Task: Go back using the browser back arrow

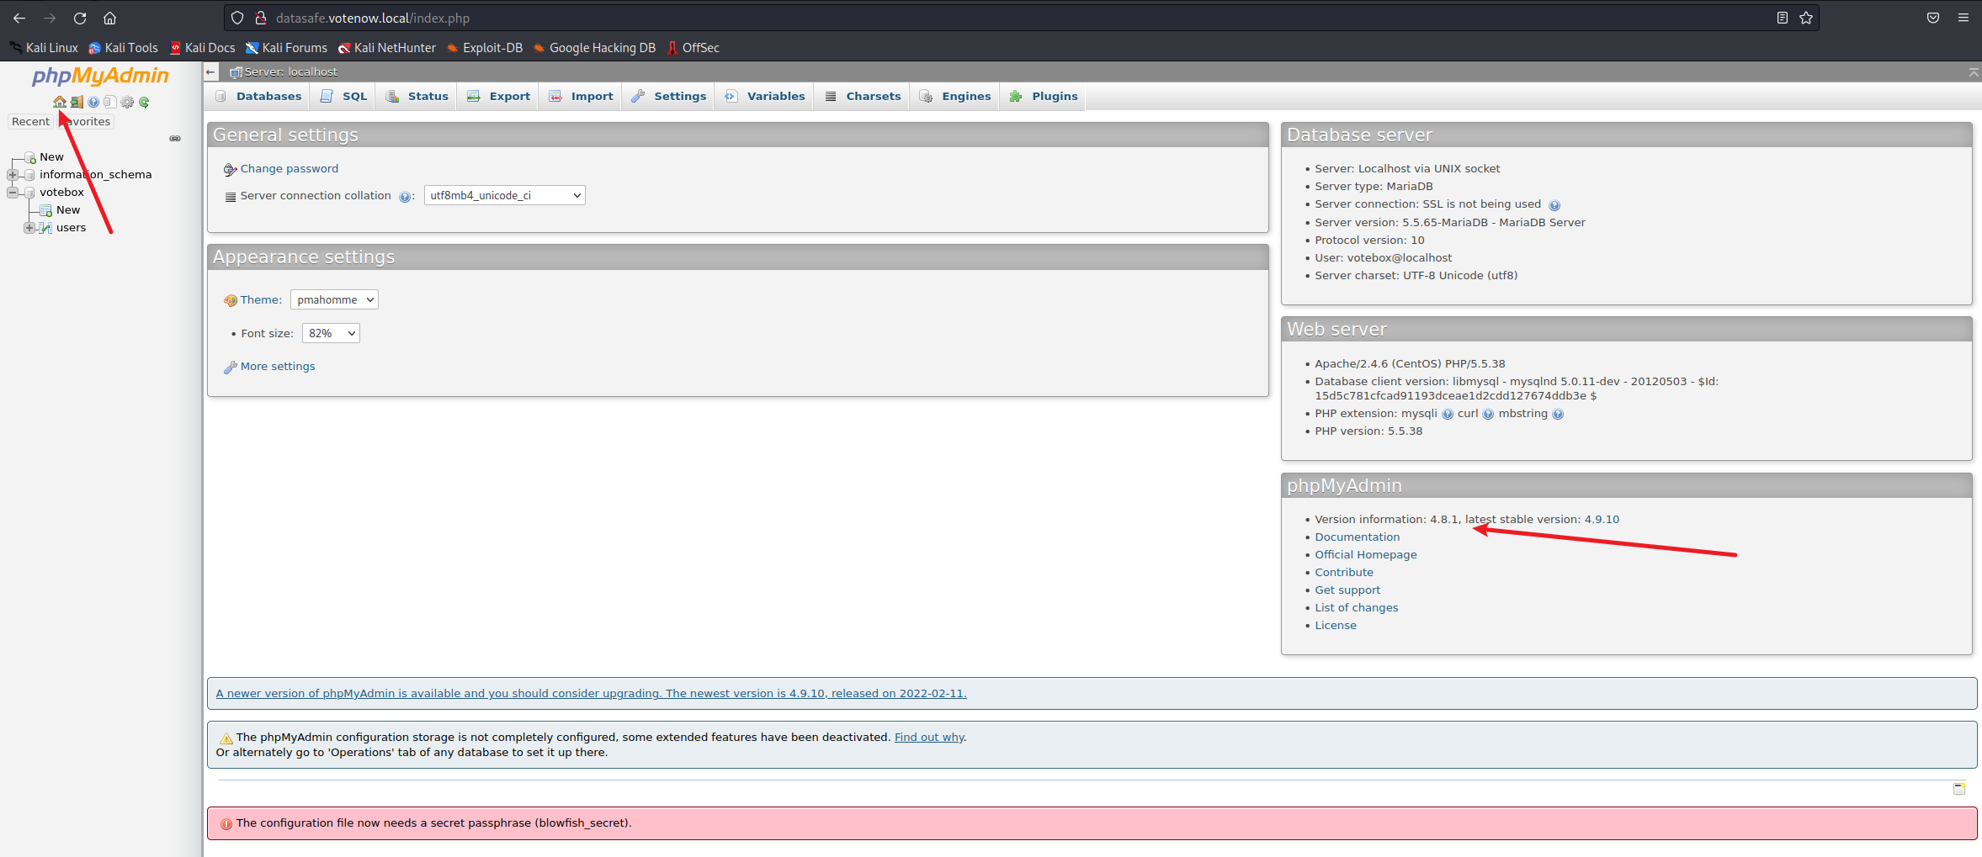Action: click(x=19, y=18)
